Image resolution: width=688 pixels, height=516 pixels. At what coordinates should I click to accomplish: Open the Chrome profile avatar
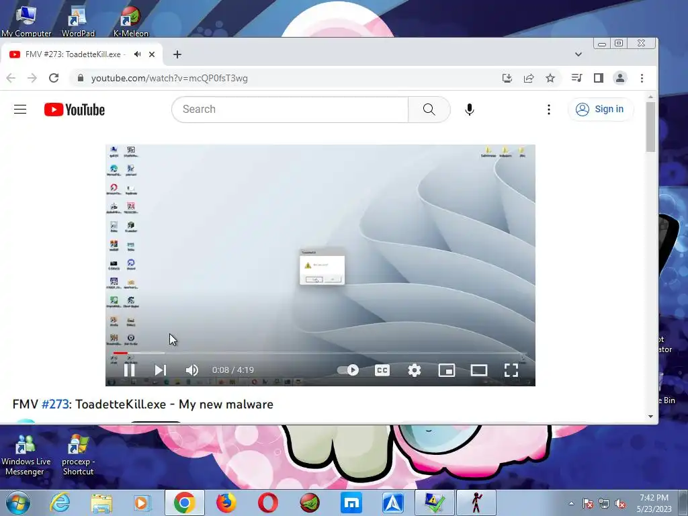[620, 78]
